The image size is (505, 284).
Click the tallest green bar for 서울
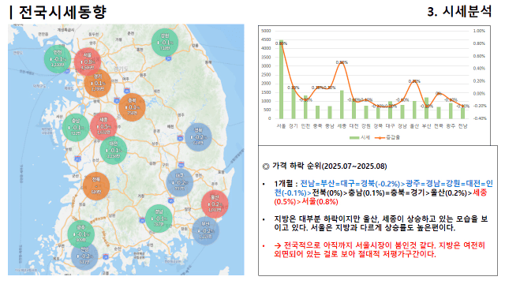point(281,80)
